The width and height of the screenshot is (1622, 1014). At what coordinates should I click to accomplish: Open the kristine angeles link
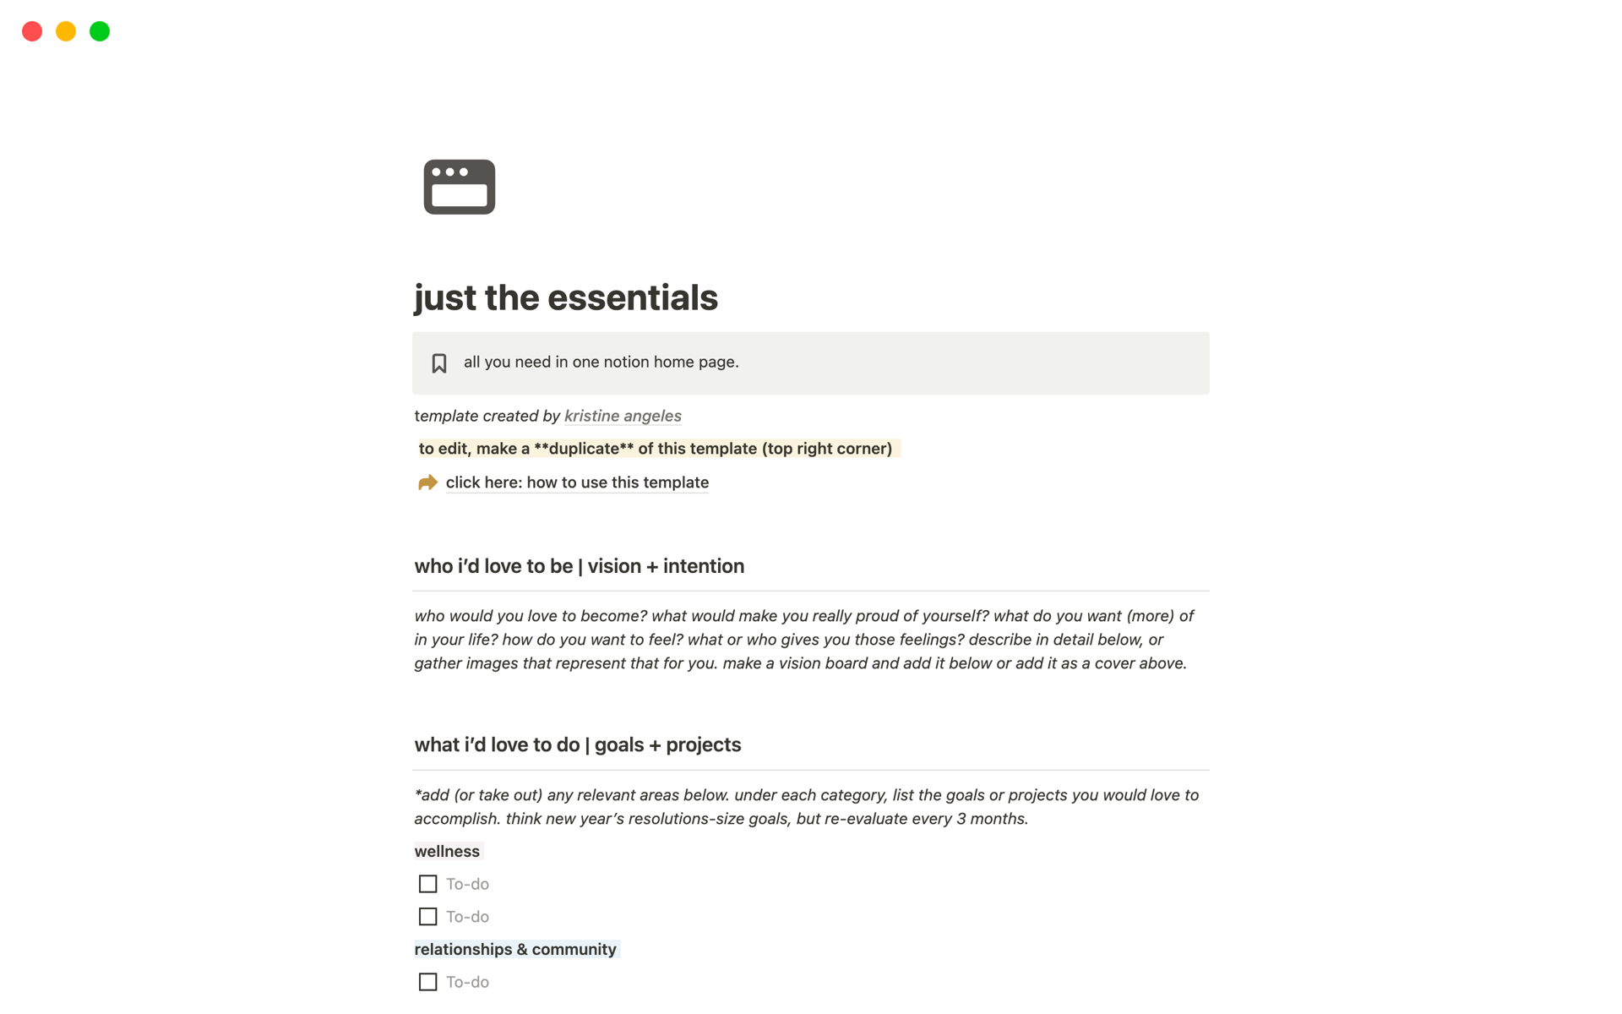coord(623,416)
